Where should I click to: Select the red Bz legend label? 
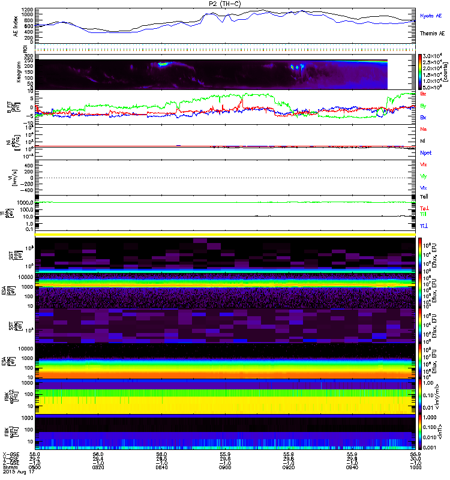click(423, 94)
